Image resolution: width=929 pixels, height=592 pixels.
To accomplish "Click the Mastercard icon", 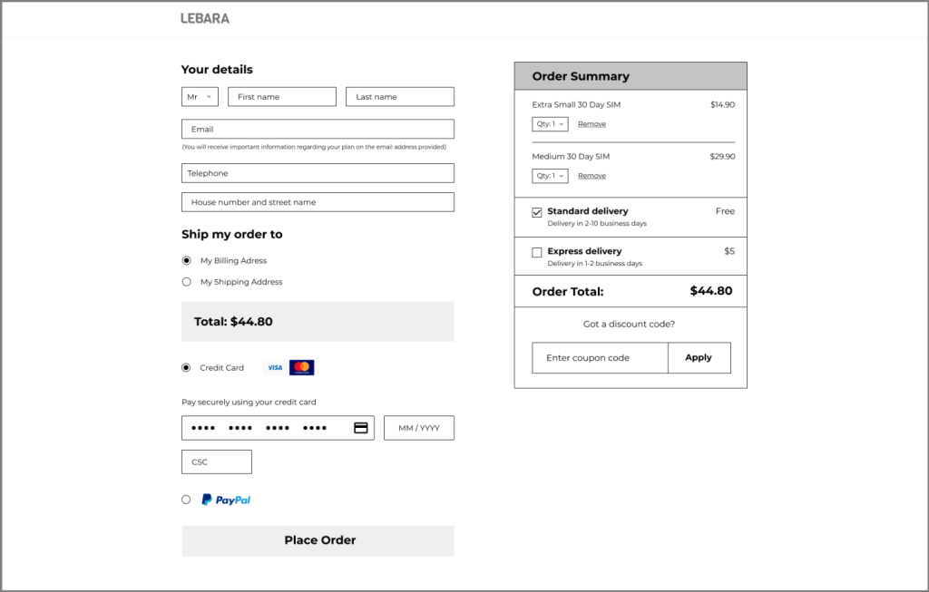I will [x=302, y=368].
